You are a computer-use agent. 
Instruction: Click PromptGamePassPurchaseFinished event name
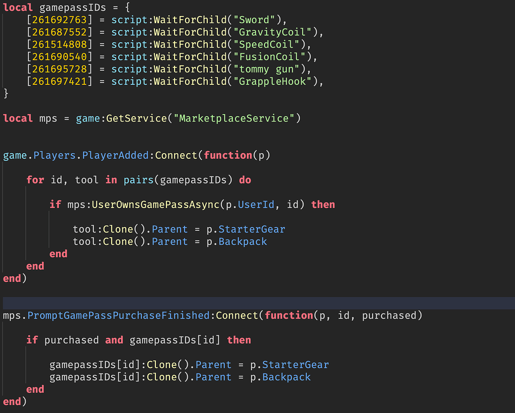pyautogui.click(x=117, y=315)
